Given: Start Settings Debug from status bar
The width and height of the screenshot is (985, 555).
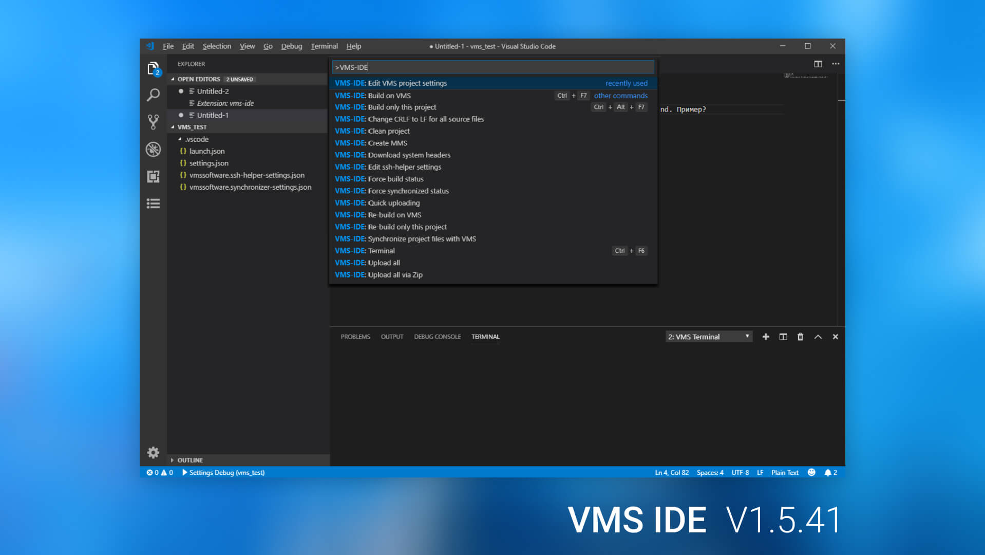Looking at the screenshot, I should (223, 472).
